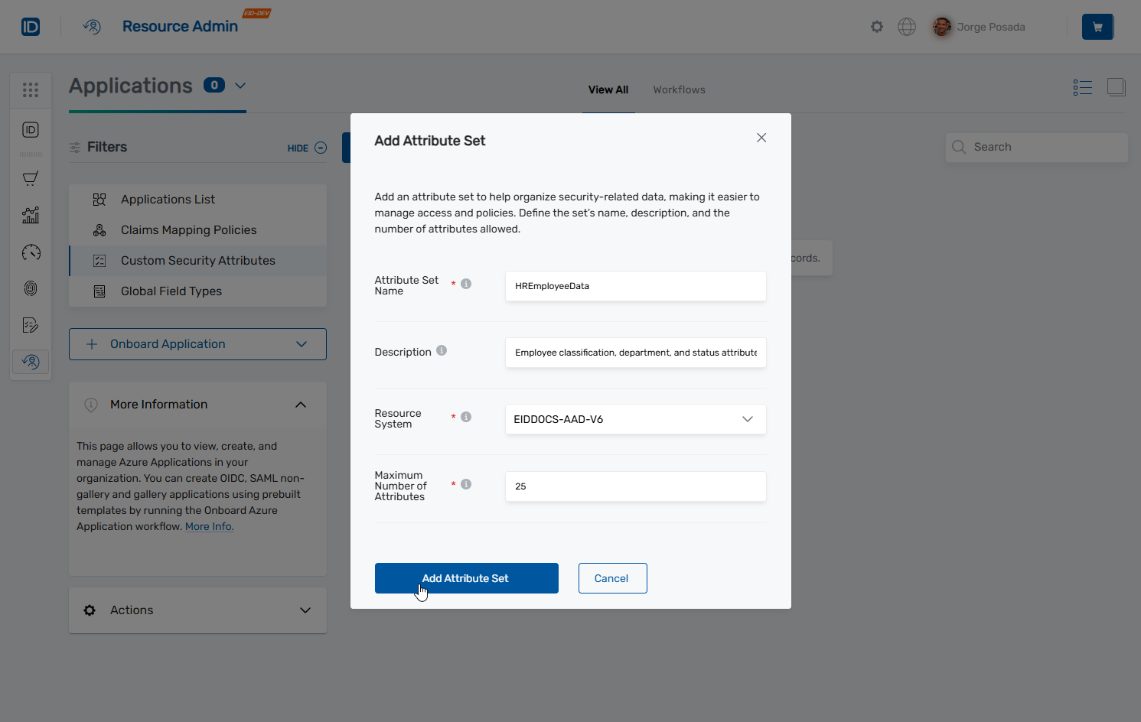Viewport: 1141px width, 722px height.
Task: Switch to list view layout
Action: point(1082,87)
